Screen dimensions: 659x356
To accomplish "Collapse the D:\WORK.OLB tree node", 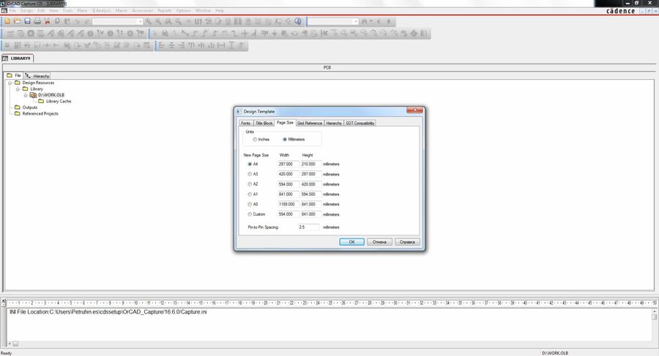I will coord(26,95).
